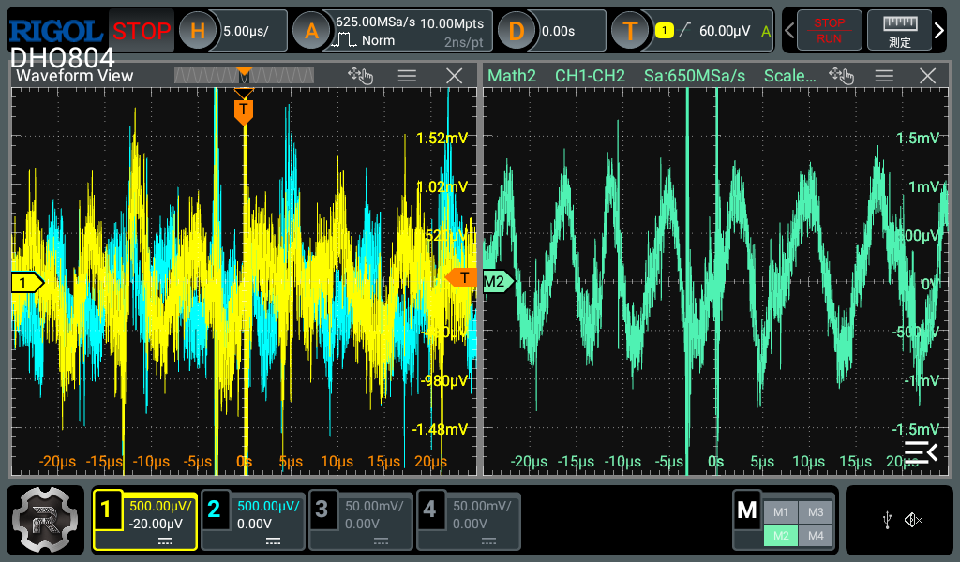This screenshot has width=960, height=562.
Task: Open the Scale... setting in Math2 header
Action: pyautogui.click(x=789, y=76)
